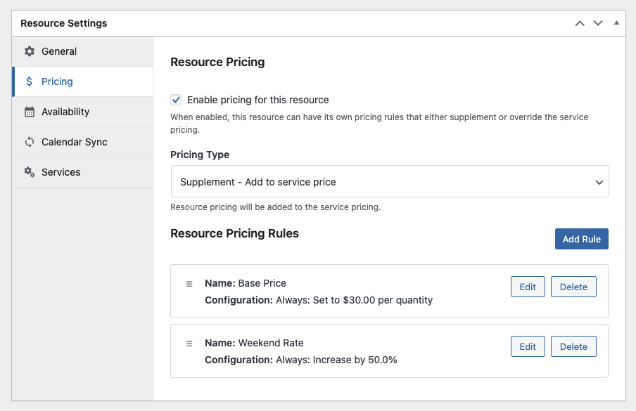This screenshot has width=636, height=411.
Task: Click drag handle icon for Weekend Rate rule
Action: 189,344
